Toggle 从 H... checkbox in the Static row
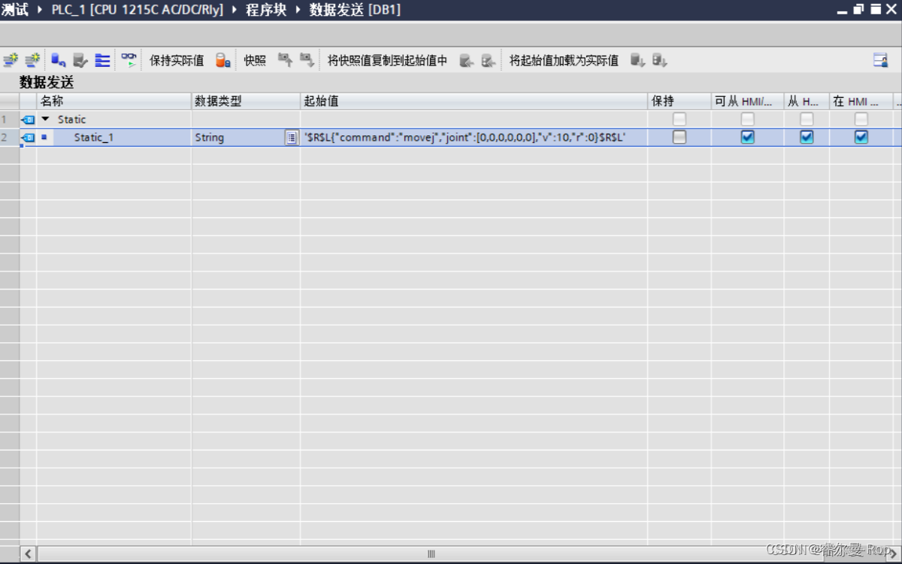The width and height of the screenshot is (902, 564). click(x=807, y=119)
